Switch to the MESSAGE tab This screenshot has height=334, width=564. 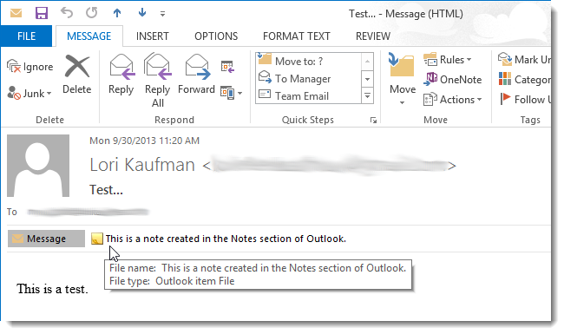tap(89, 36)
